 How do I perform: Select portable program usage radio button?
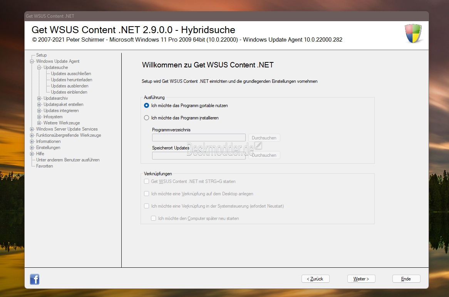[147, 106]
